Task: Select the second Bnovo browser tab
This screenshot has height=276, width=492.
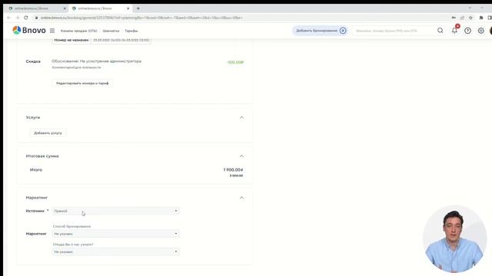Action: tap(100, 8)
